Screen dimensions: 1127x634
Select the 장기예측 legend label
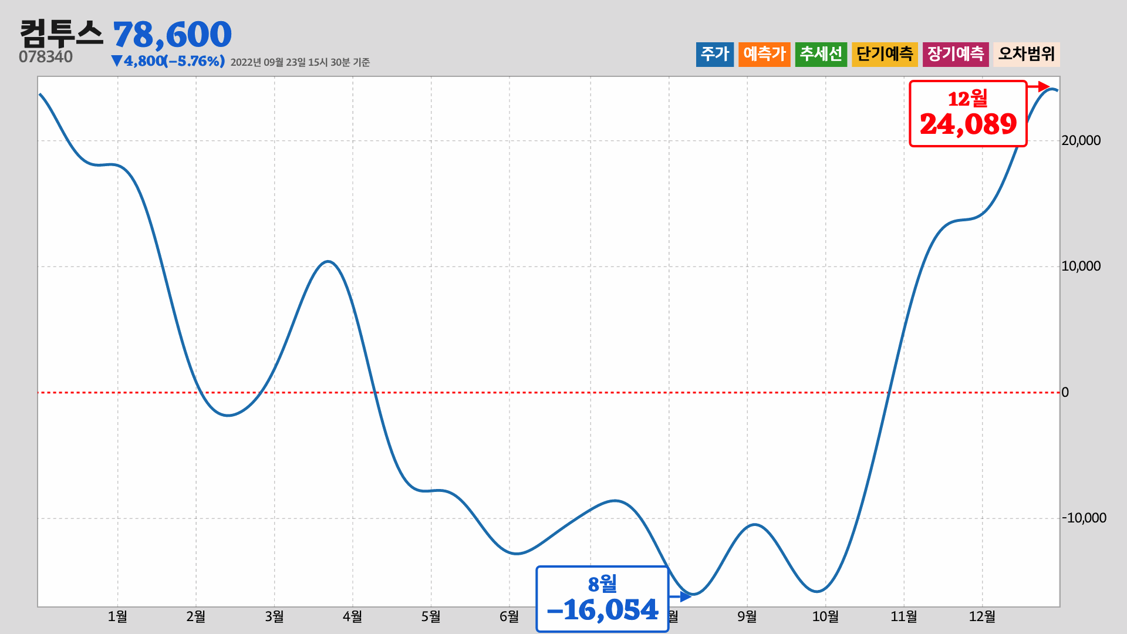(956, 54)
